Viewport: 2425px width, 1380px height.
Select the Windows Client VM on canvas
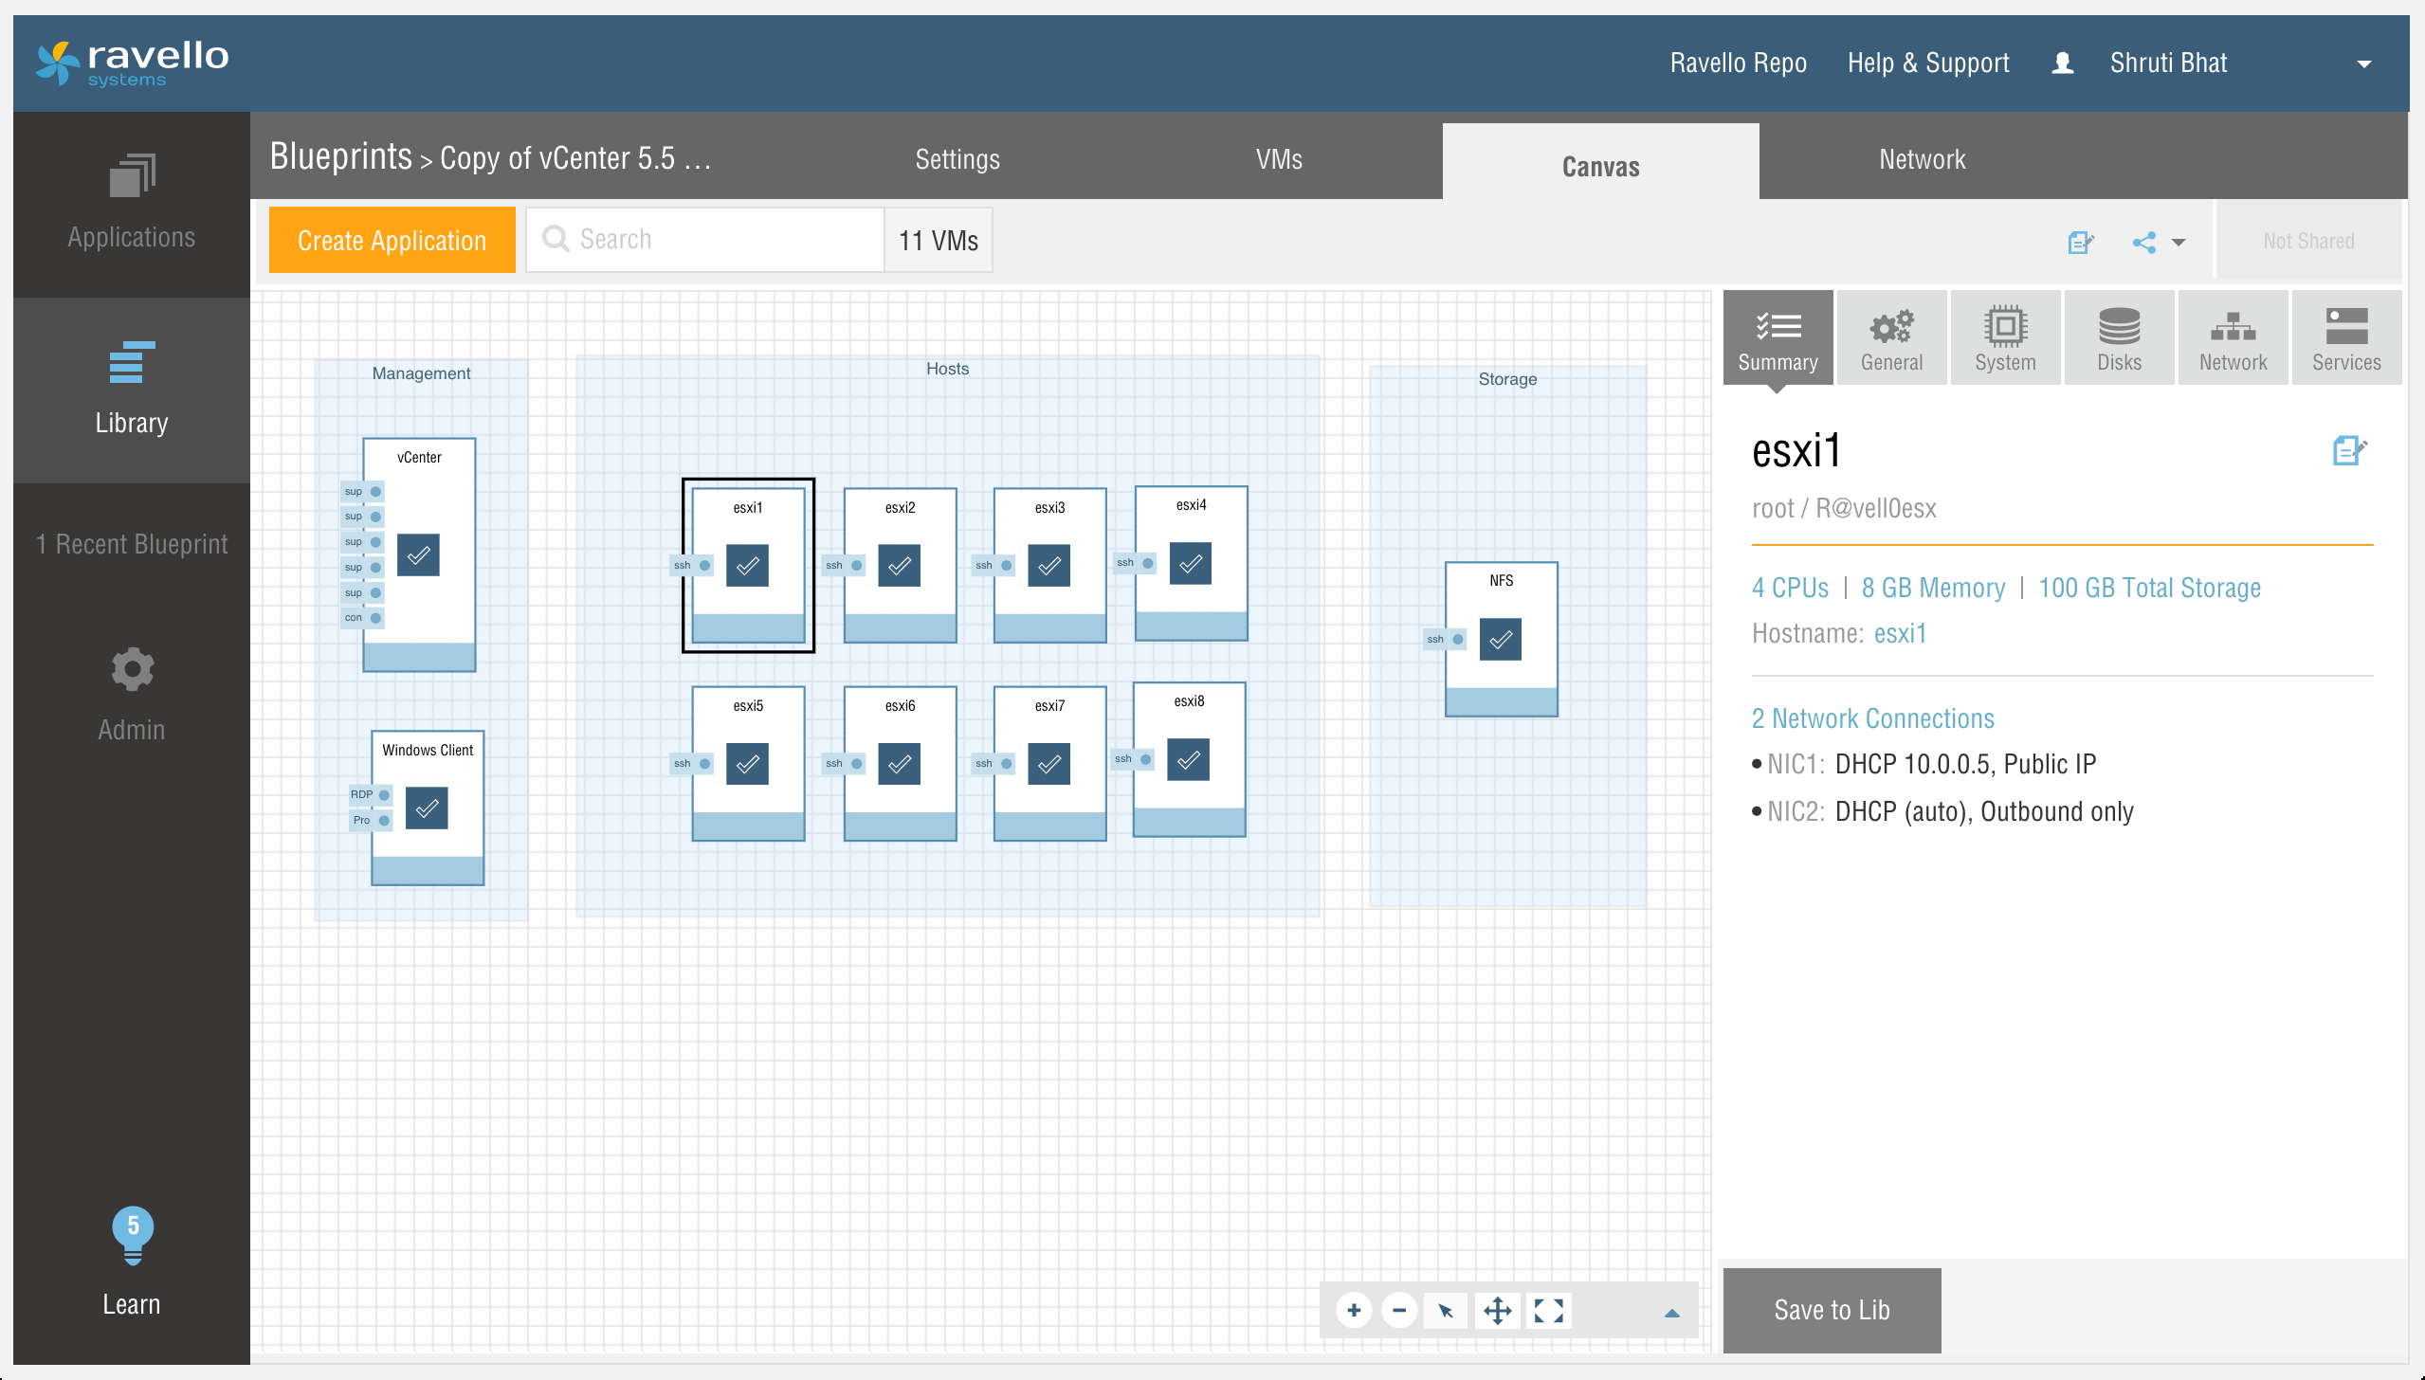[x=428, y=808]
